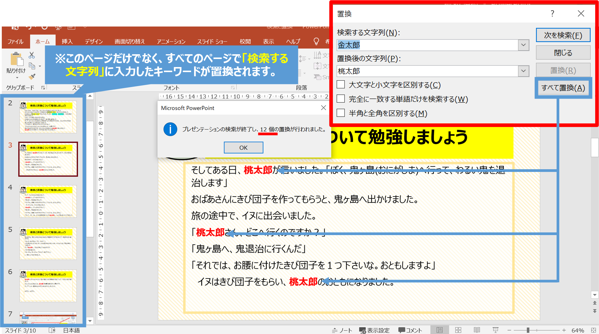Start Slide Show from status bar icon

pos(495,330)
